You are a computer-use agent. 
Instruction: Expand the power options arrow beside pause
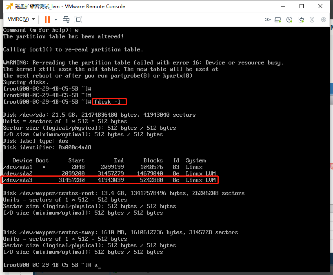[56, 20]
